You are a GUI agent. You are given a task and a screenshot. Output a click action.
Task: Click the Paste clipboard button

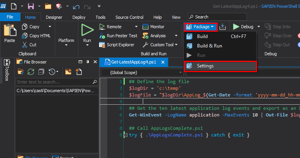pyautogui.click(x=9, y=33)
